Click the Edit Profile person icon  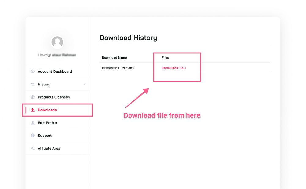pos(33,123)
